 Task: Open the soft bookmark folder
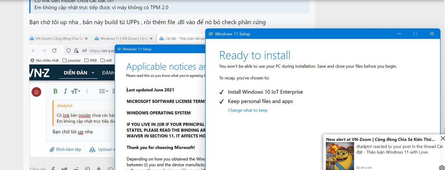coord(106,60)
